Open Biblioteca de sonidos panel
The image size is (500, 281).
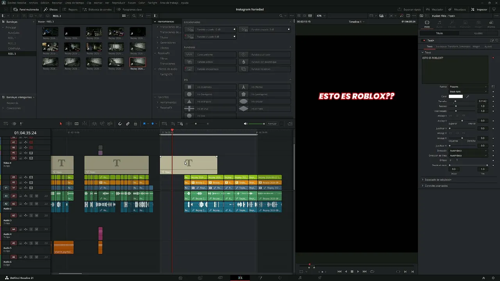tap(97, 9)
